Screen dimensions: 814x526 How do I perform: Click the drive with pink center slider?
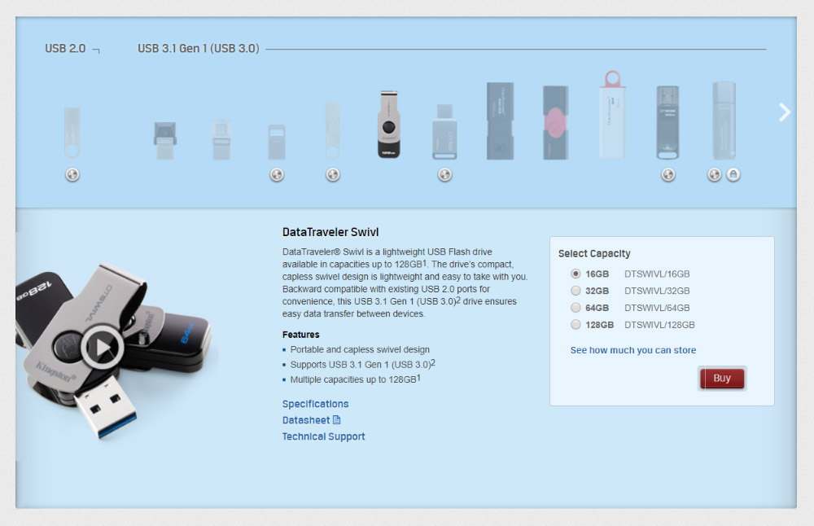pyautogui.click(x=555, y=122)
